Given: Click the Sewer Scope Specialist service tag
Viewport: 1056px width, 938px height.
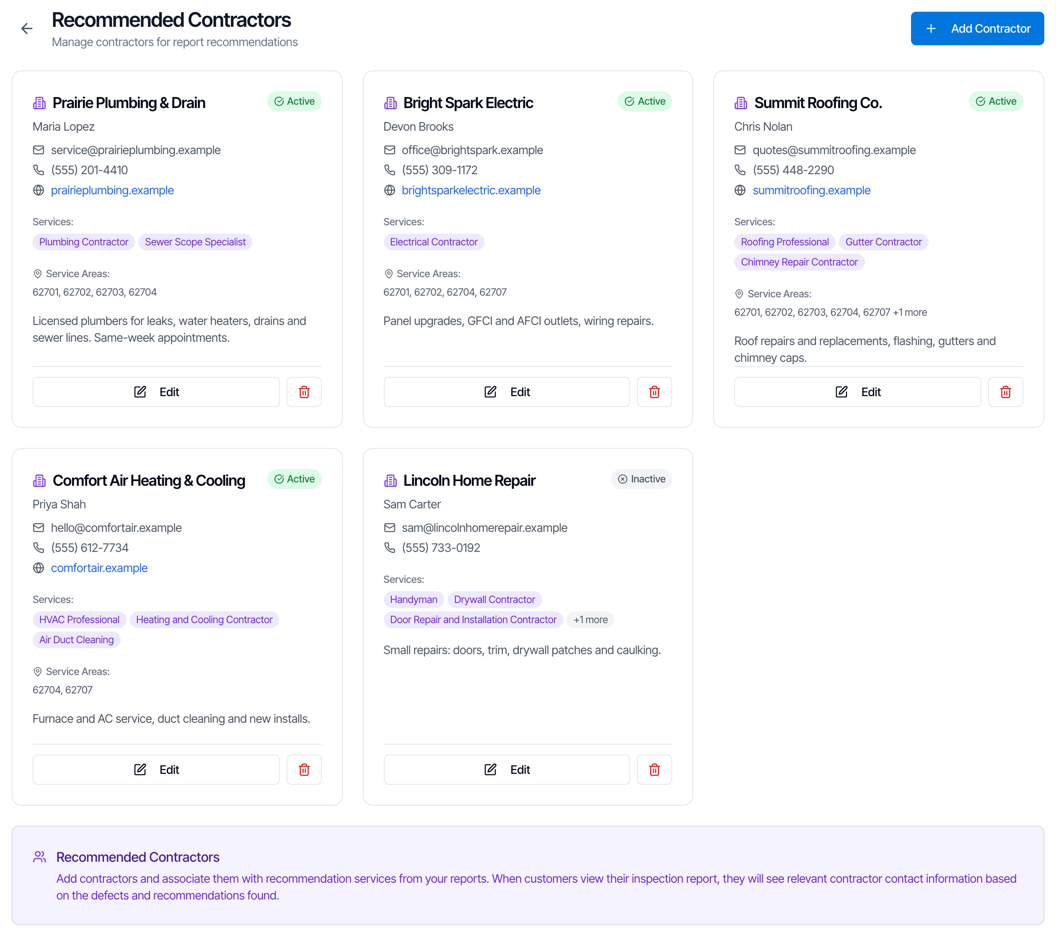Looking at the screenshot, I should pos(195,242).
